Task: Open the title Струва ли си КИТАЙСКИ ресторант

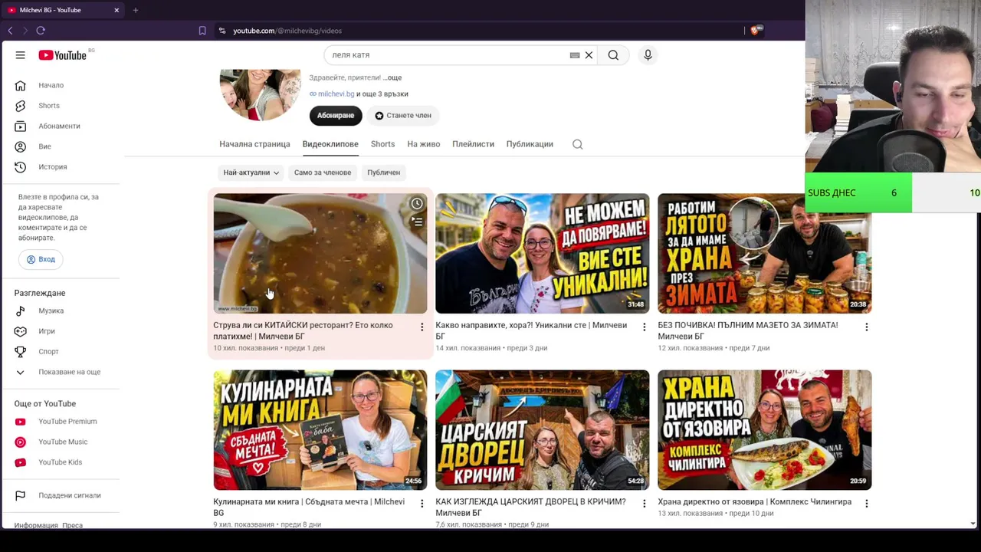Action: pos(303,330)
